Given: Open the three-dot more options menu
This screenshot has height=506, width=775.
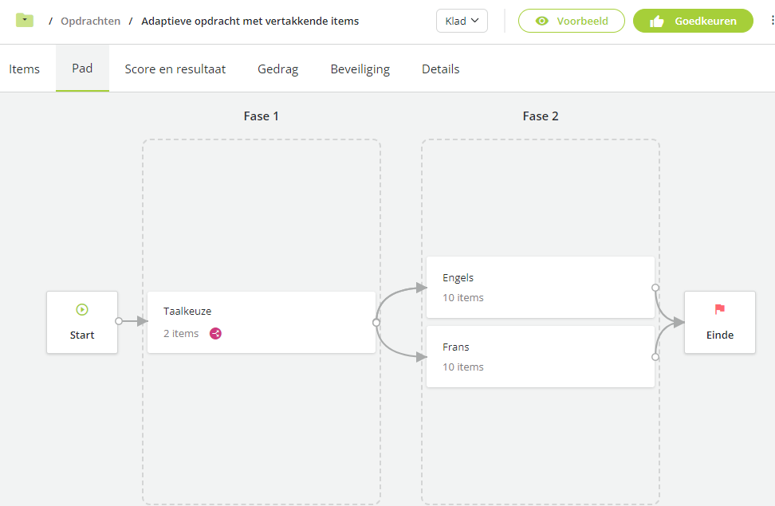Looking at the screenshot, I should 772,20.
